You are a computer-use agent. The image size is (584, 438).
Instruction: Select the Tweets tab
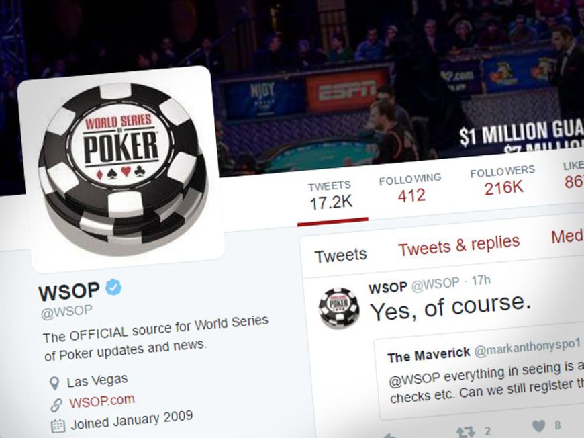[341, 256]
